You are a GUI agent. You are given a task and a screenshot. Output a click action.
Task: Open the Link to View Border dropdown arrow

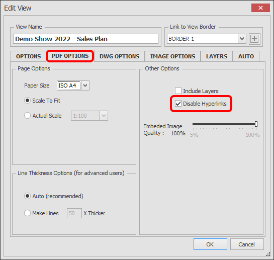coord(242,39)
